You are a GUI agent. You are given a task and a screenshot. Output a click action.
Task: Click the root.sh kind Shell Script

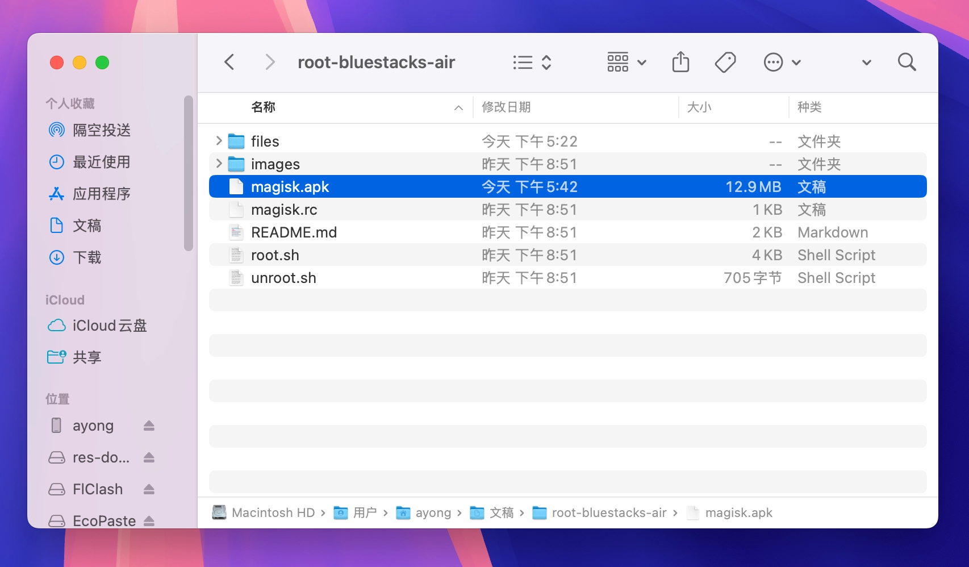click(836, 255)
